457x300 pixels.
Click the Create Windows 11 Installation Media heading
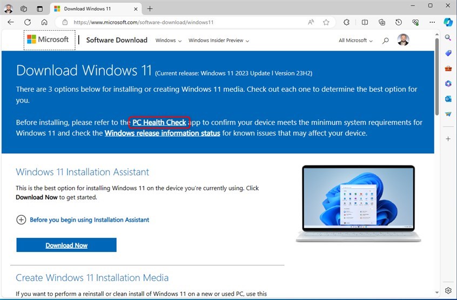[x=92, y=277]
